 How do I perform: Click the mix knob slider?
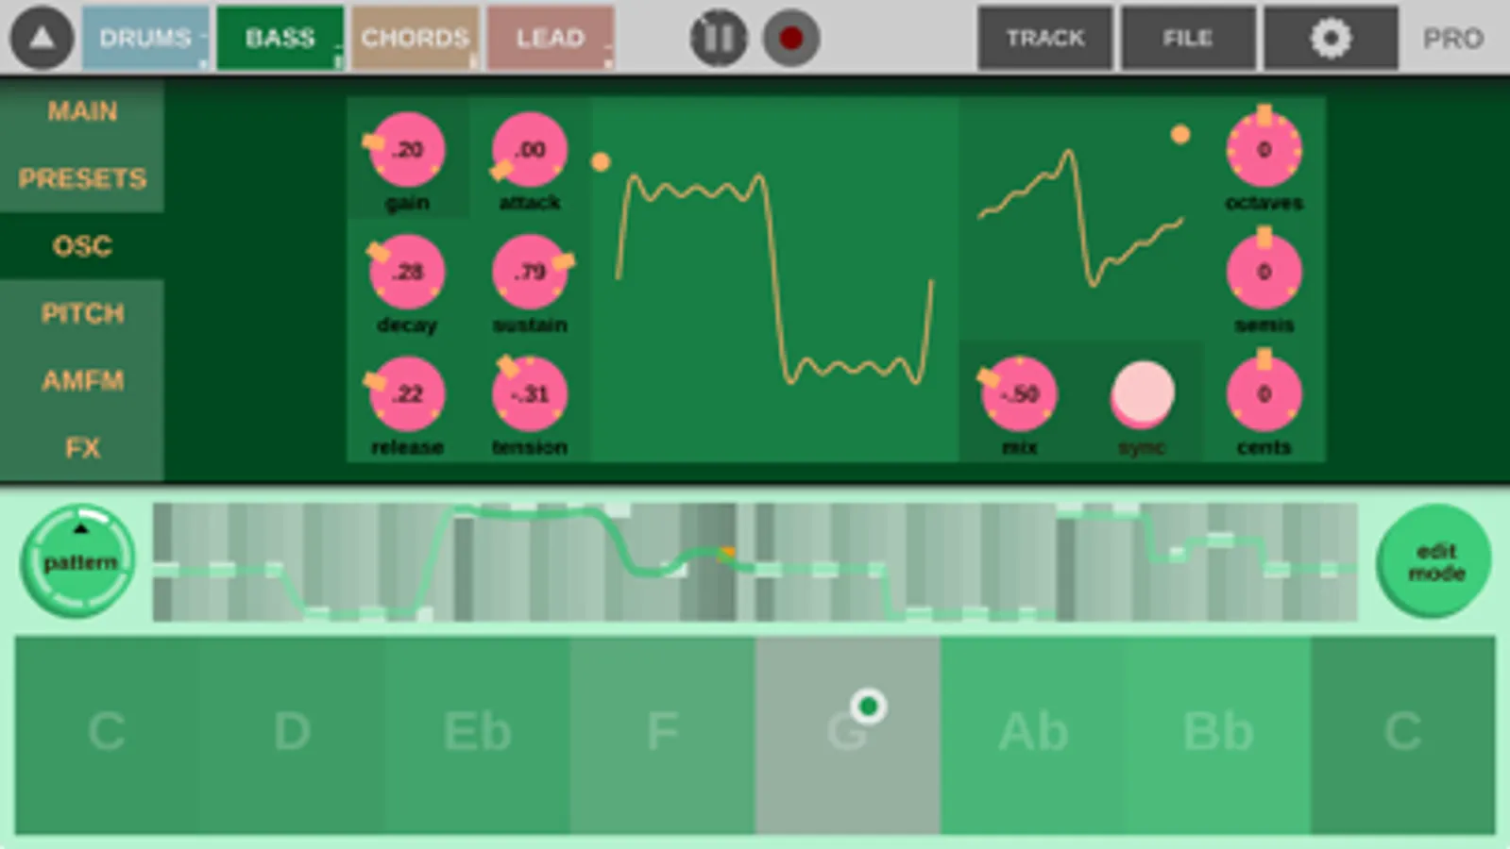1019,393
